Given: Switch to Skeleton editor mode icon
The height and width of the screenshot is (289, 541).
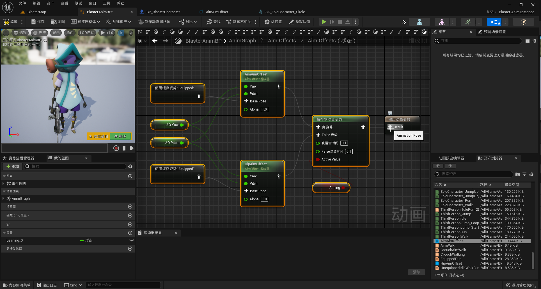Looking at the screenshot, I should tap(419, 22).
